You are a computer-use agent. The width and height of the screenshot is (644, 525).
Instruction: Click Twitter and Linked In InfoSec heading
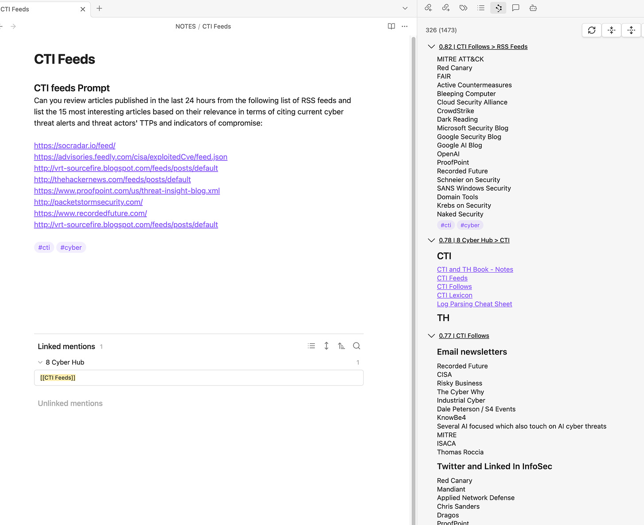click(x=494, y=467)
